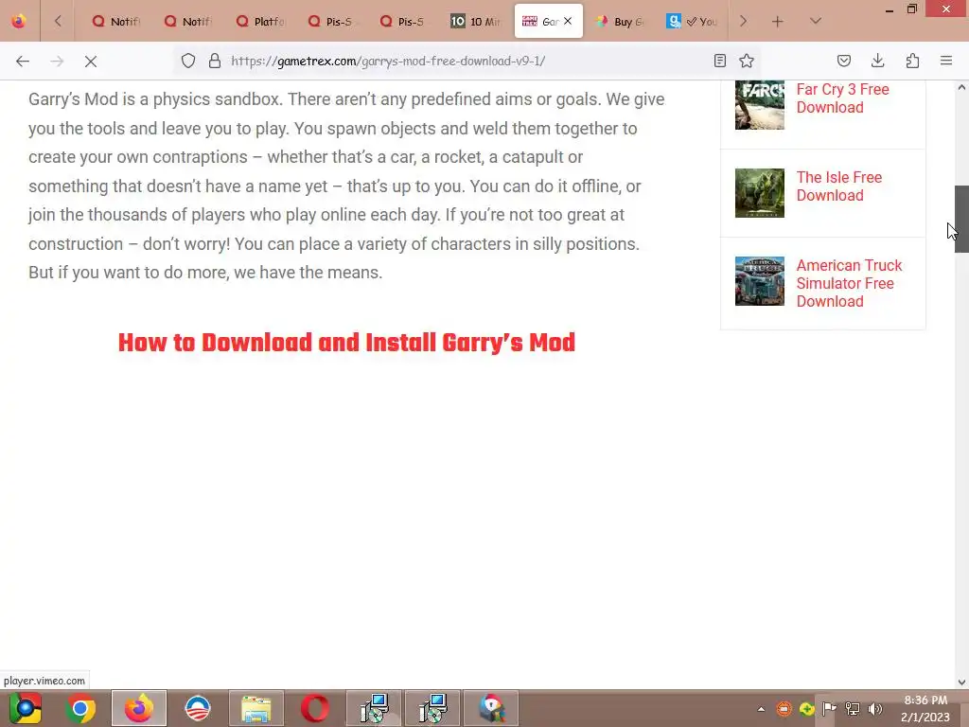Click the gametrex.com URL address bar

click(x=469, y=61)
